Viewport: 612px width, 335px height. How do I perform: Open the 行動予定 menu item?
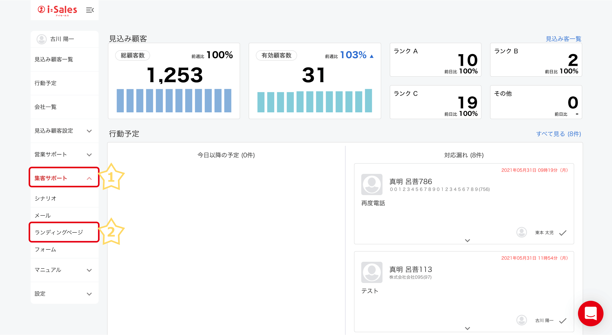[x=46, y=83]
